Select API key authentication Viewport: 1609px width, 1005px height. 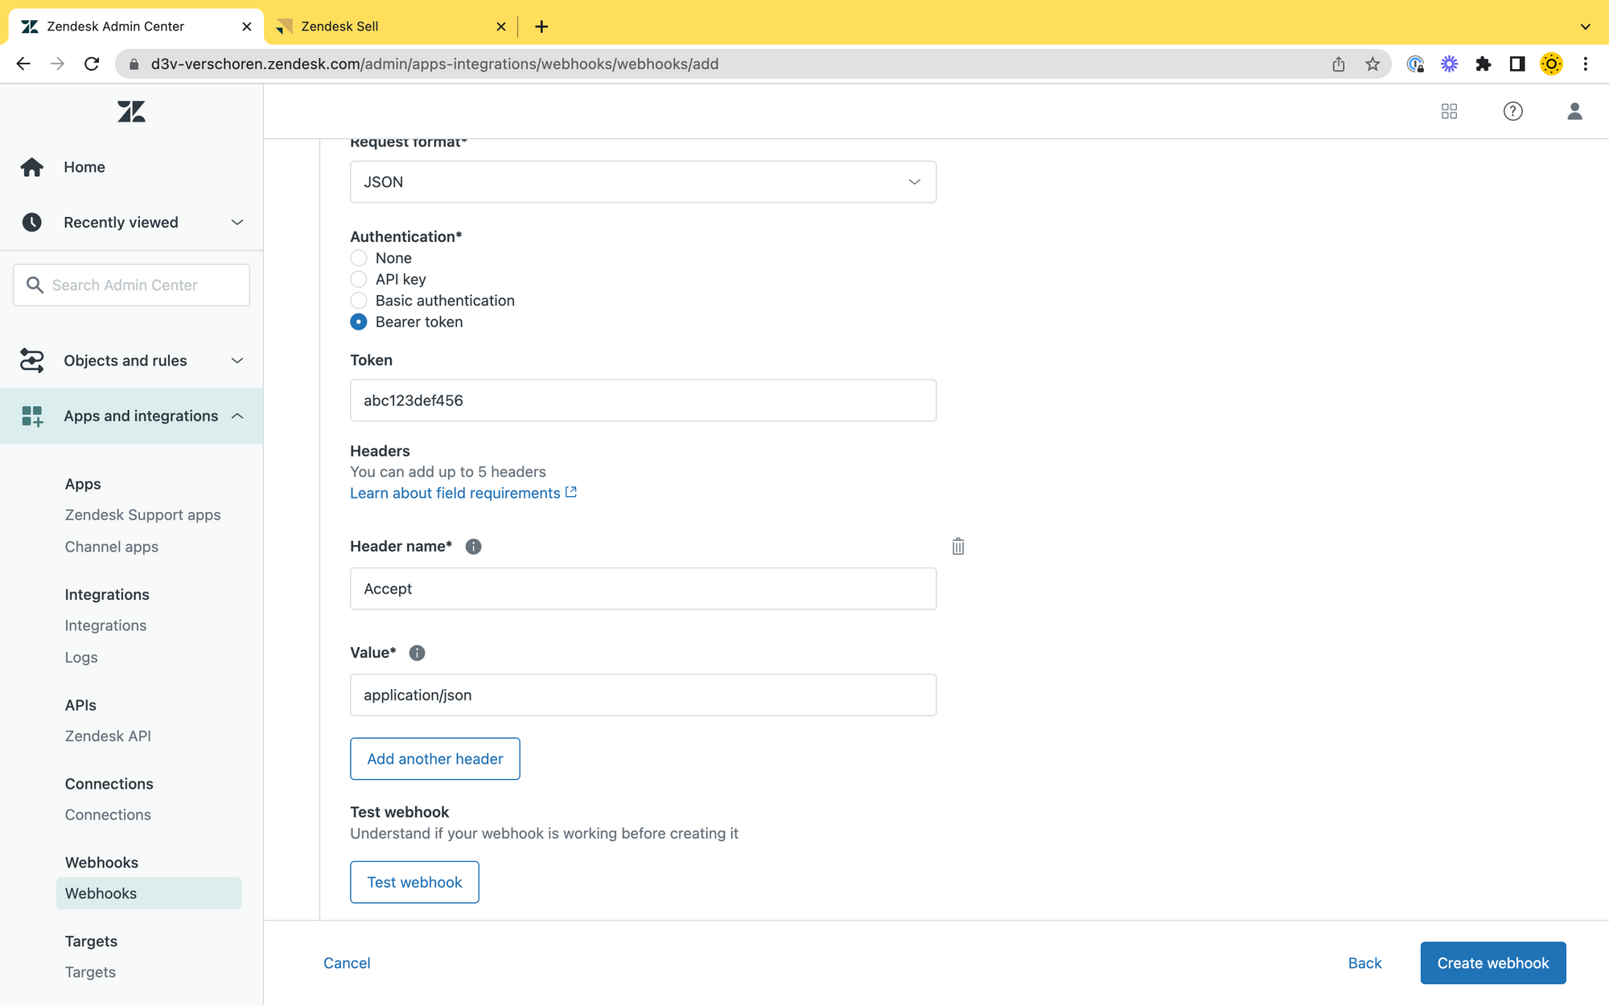pos(359,279)
